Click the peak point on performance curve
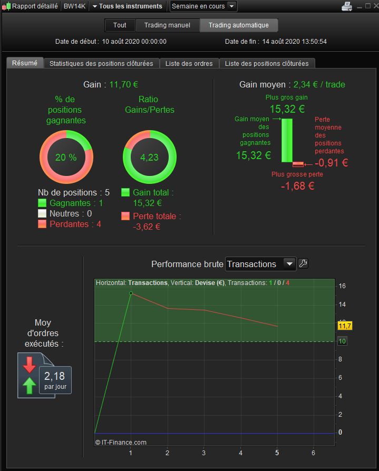This screenshot has width=379, height=471. (131, 293)
